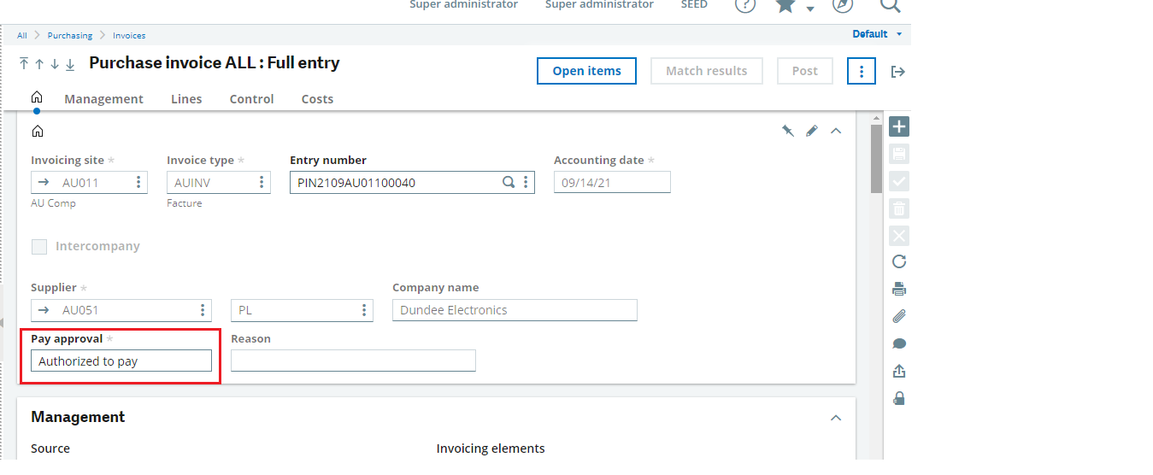Open attachments with the paperclip icon

click(x=898, y=316)
